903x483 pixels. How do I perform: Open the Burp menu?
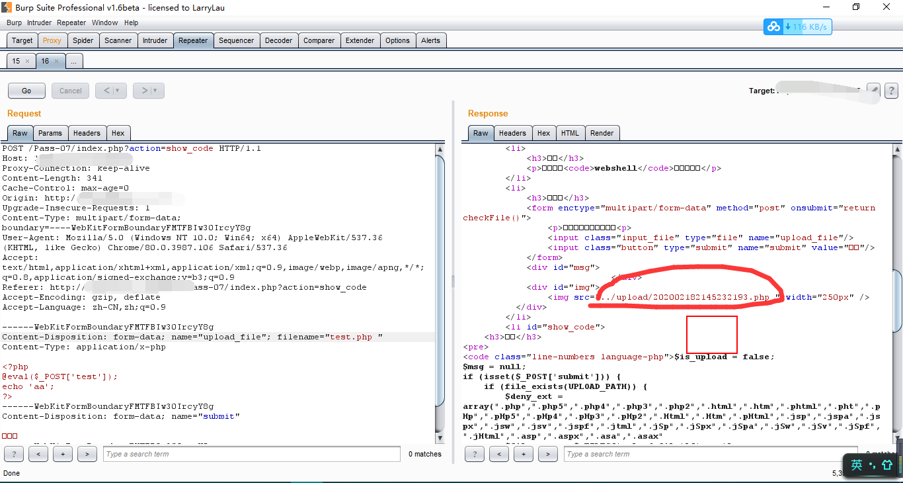tap(14, 22)
